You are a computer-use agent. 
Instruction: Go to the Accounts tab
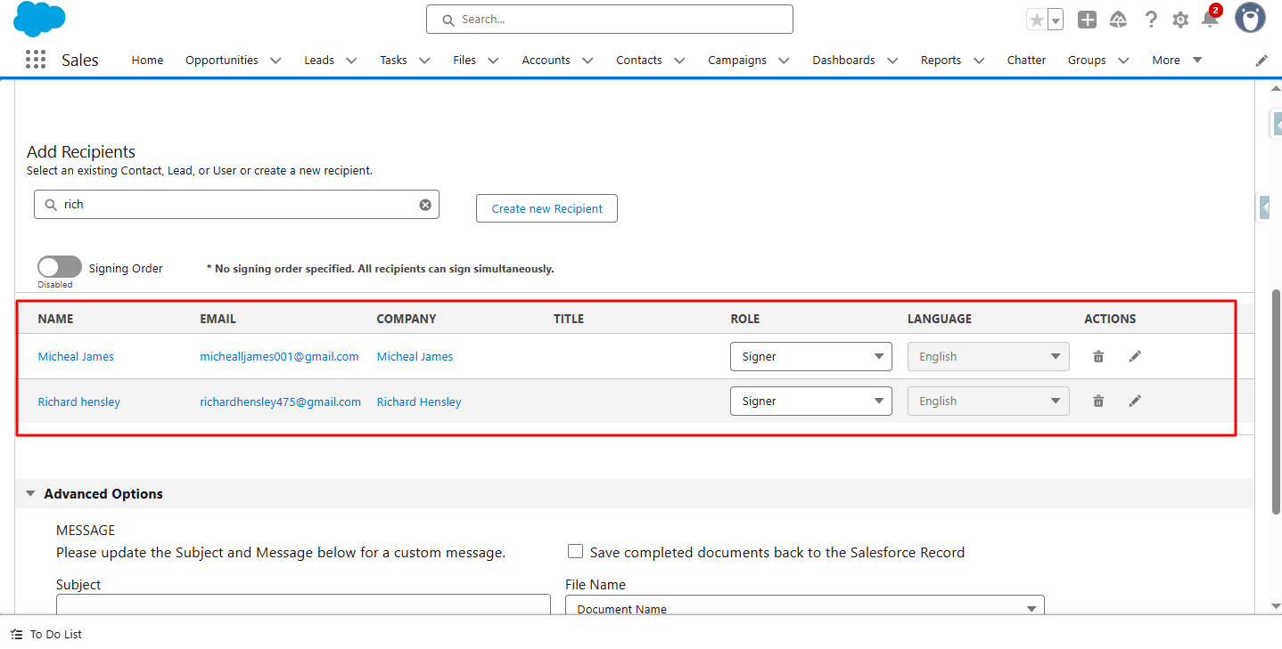pos(546,61)
